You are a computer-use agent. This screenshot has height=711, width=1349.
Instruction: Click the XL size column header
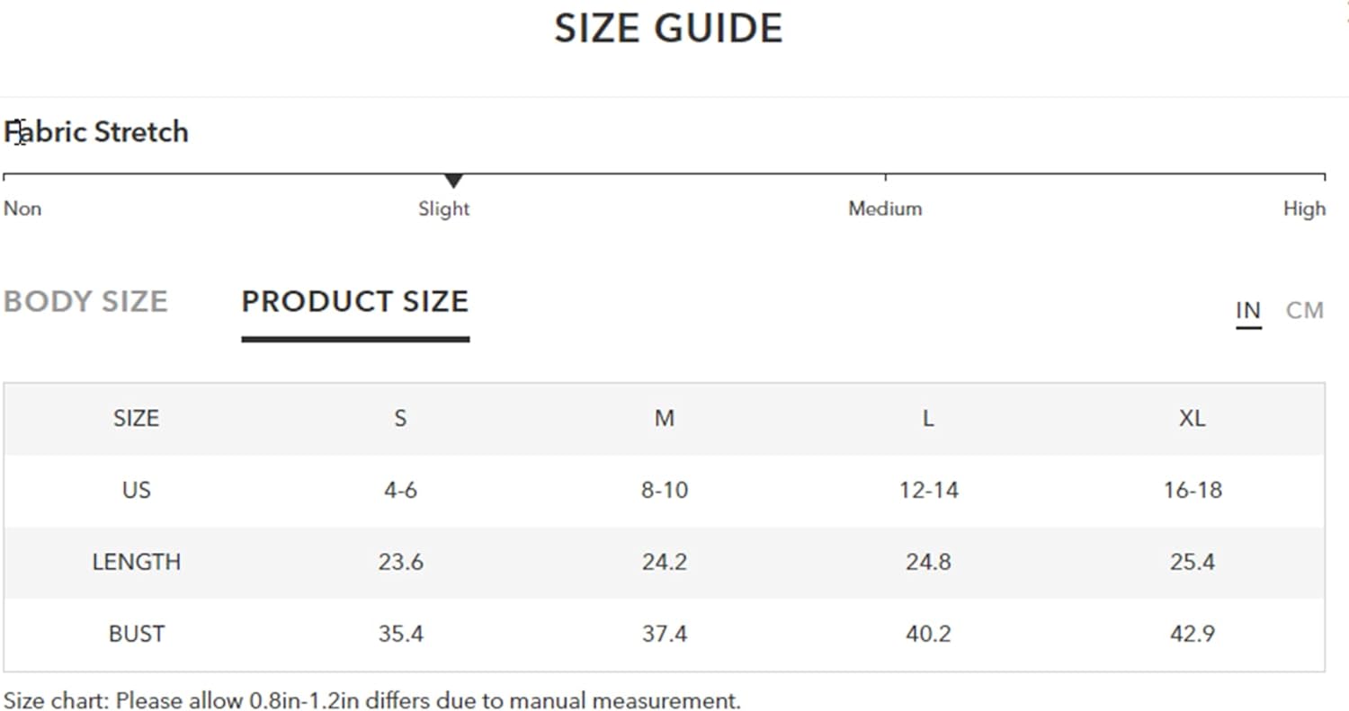[1192, 418]
